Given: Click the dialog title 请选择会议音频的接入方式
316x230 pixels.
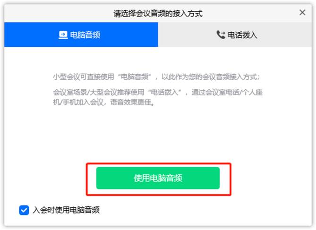Looking at the screenshot, I should [x=158, y=14].
